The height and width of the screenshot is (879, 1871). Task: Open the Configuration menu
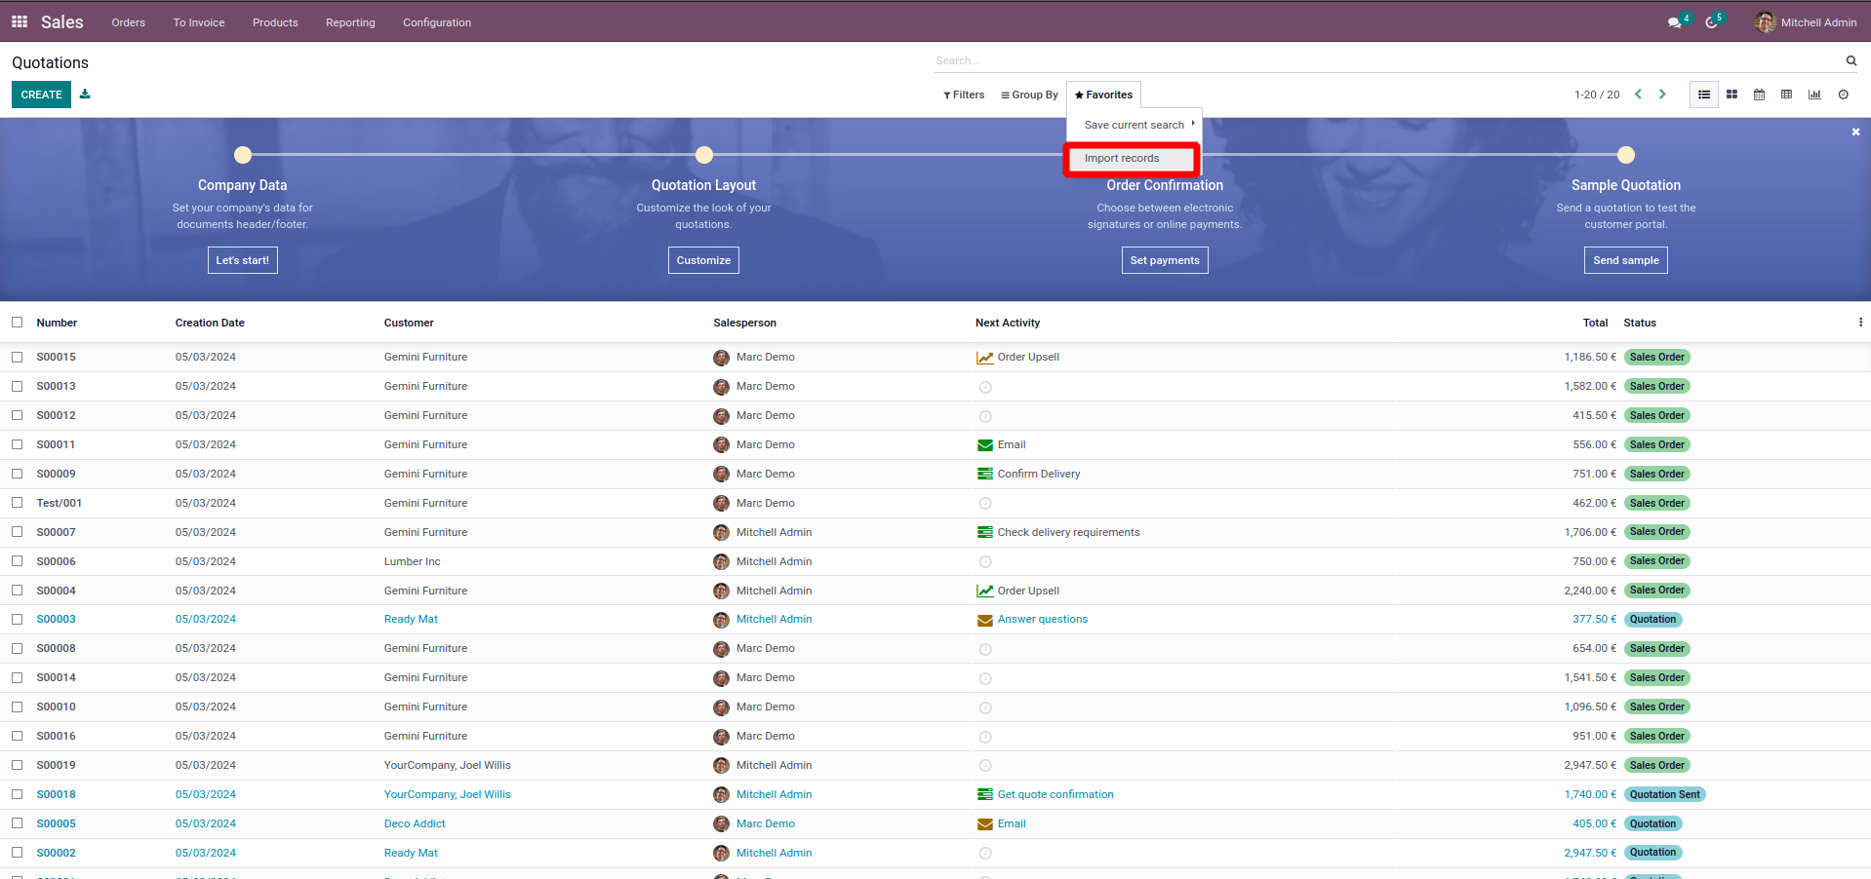pos(437,22)
